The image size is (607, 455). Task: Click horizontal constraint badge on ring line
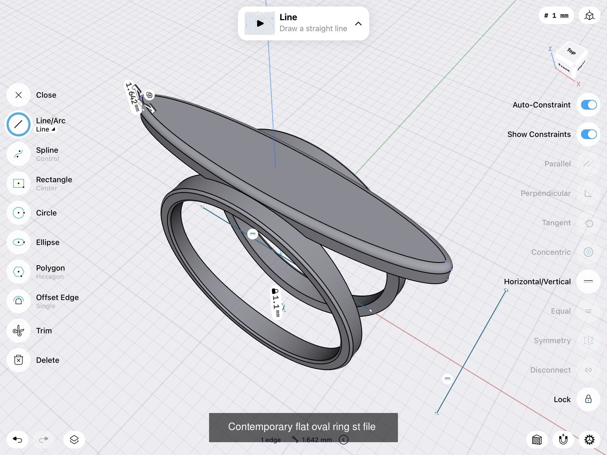pyautogui.click(x=253, y=234)
